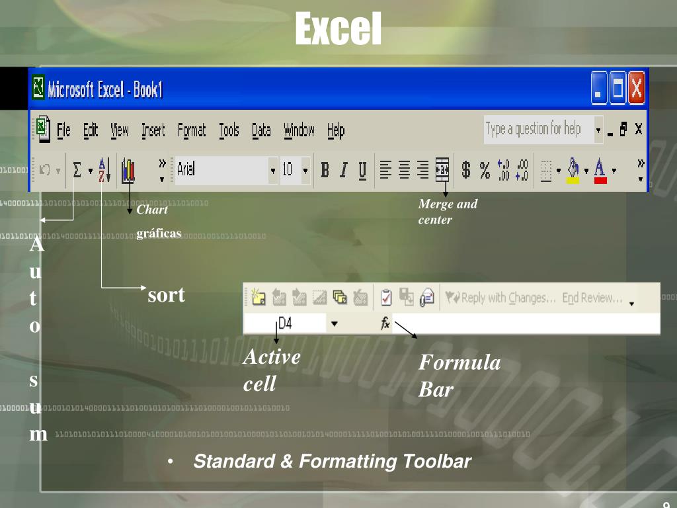Open the help question box dropdown arrow
This screenshot has width=677, height=508.
click(x=598, y=130)
